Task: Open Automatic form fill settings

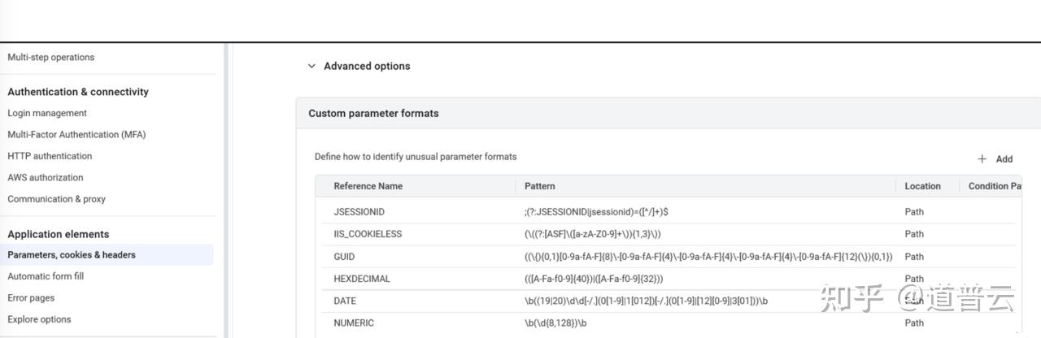Action: click(46, 276)
